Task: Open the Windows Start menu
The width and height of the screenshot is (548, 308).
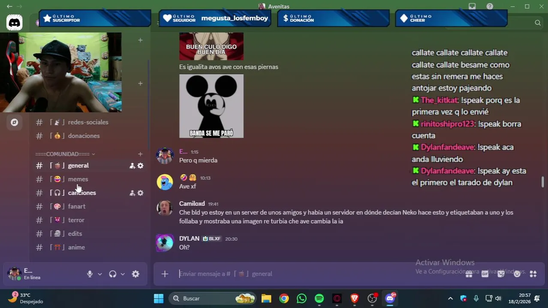Action: click(x=159, y=299)
